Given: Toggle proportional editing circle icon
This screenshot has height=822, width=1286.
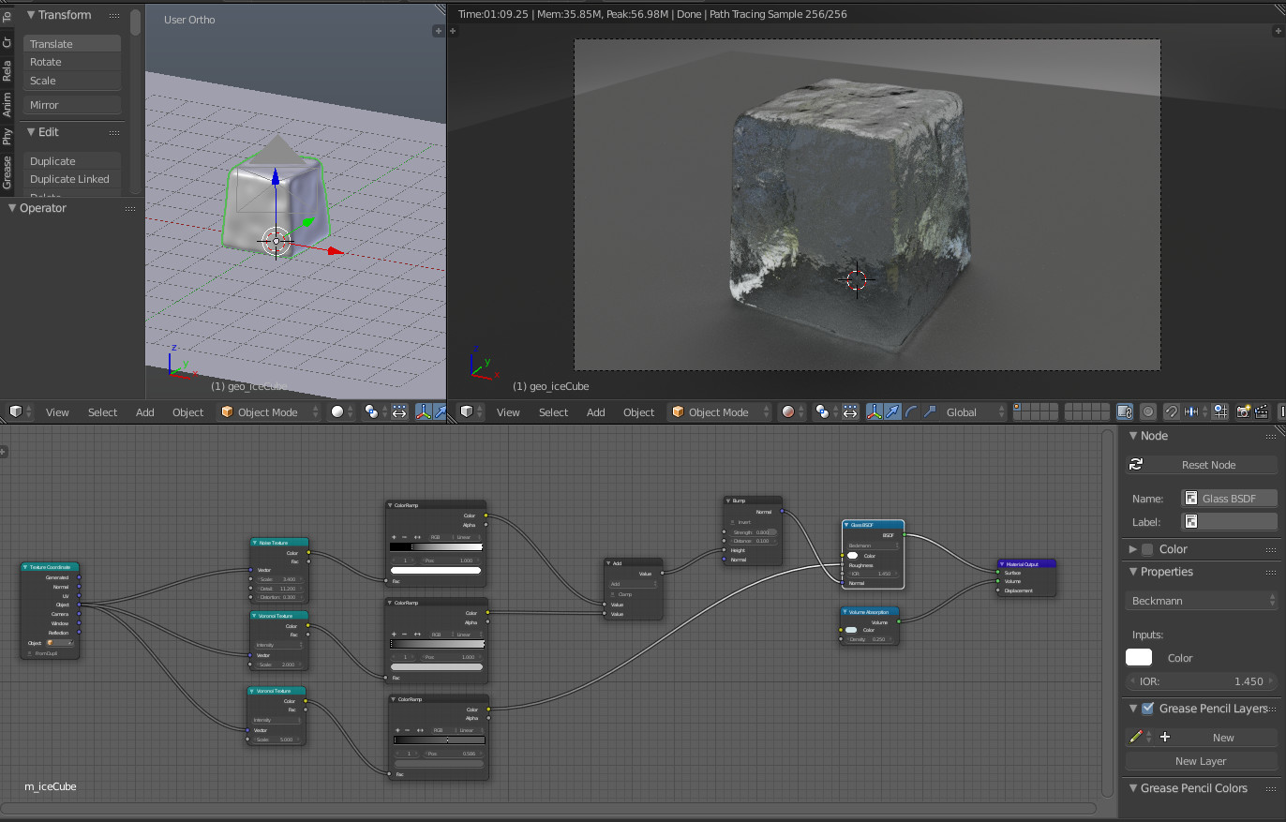Looking at the screenshot, I should [1147, 412].
